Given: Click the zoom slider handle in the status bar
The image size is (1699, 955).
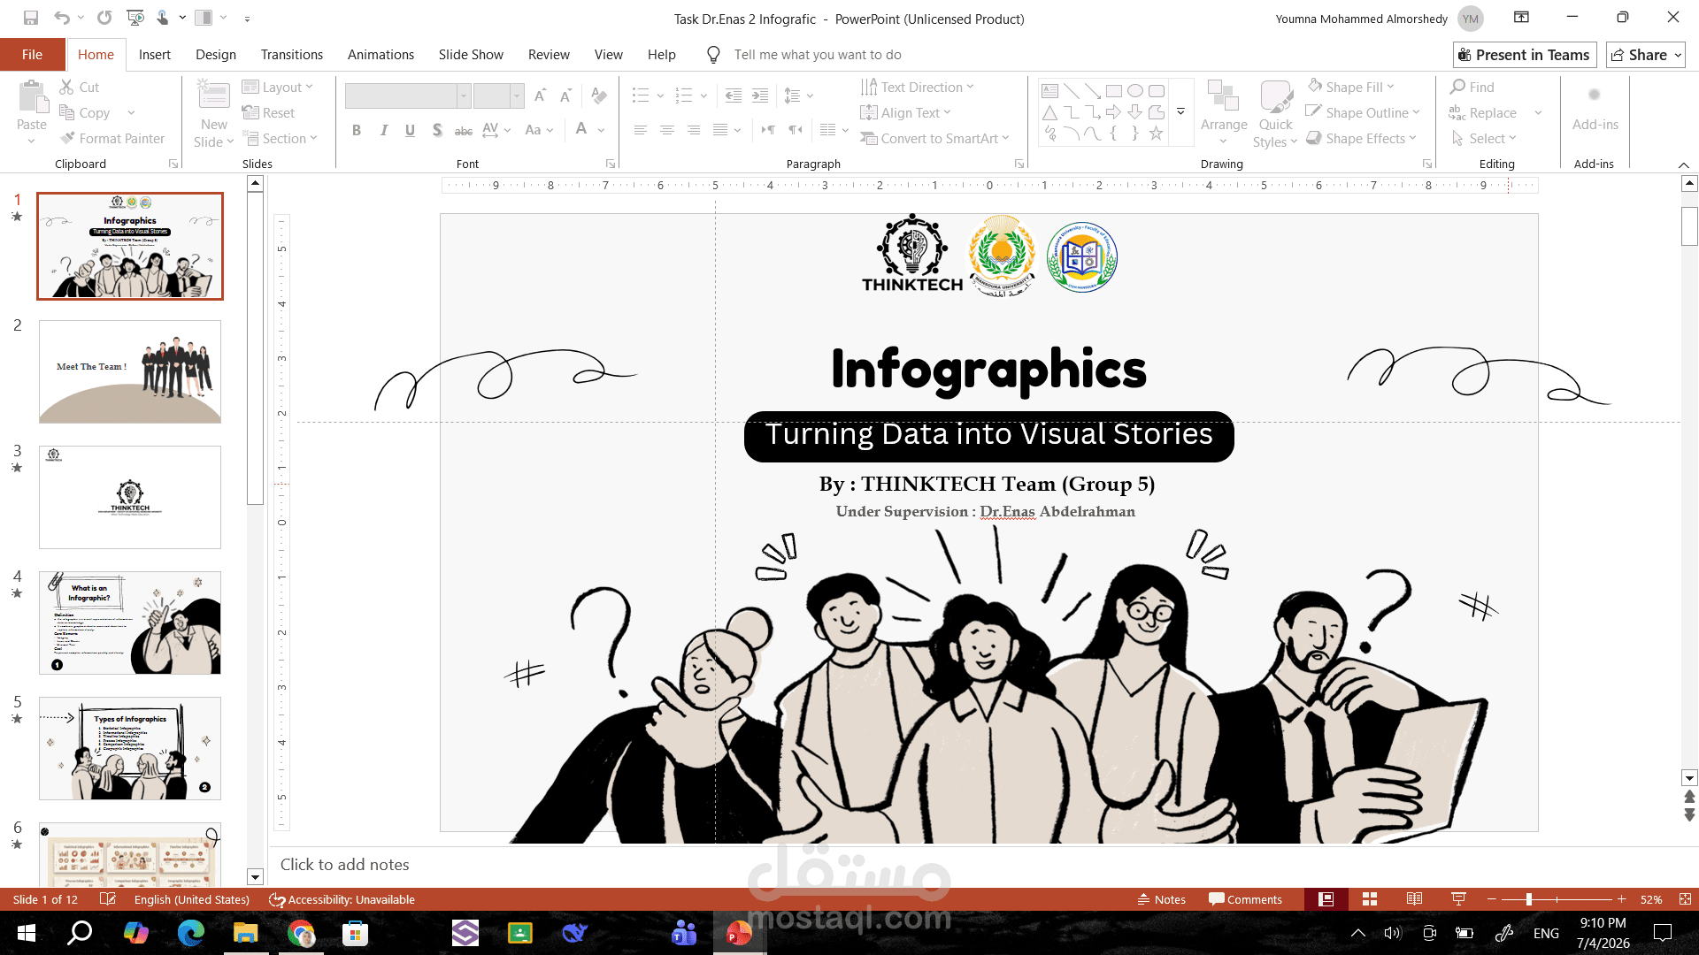Looking at the screenshot, I should point(1529,899).
